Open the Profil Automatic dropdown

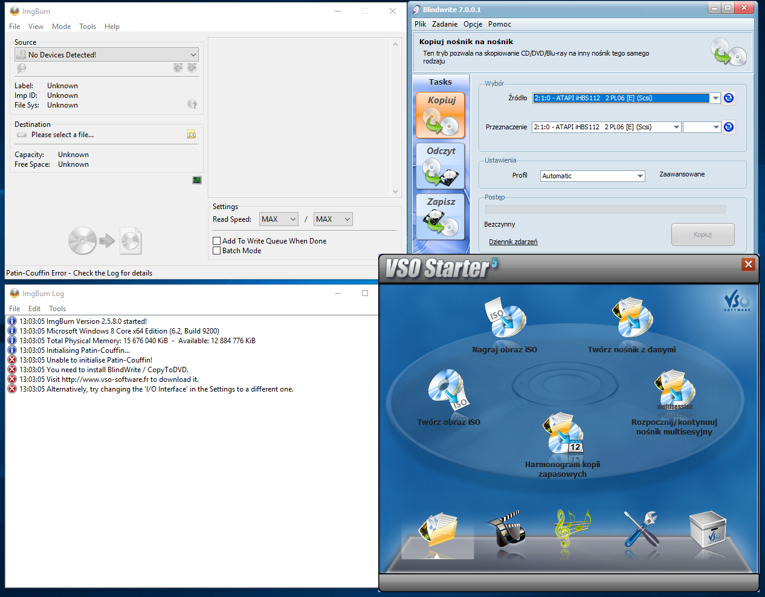tap(593, 176)
